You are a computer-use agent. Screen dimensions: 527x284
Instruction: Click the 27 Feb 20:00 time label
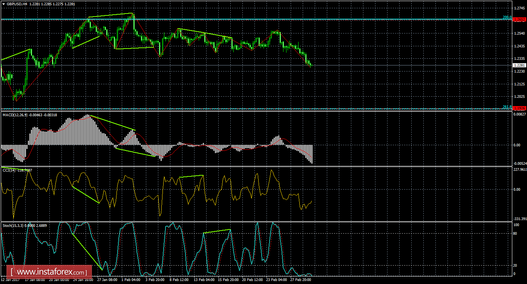point(300,280)
